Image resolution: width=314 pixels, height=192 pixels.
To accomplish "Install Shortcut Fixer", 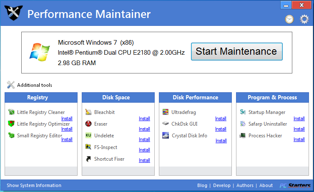I will pyautogui.click(x=144, y=160).
